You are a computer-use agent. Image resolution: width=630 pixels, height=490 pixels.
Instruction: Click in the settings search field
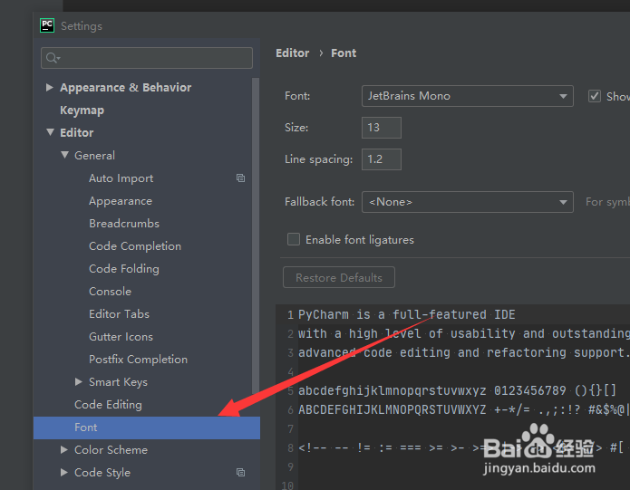tap(147, 58)
